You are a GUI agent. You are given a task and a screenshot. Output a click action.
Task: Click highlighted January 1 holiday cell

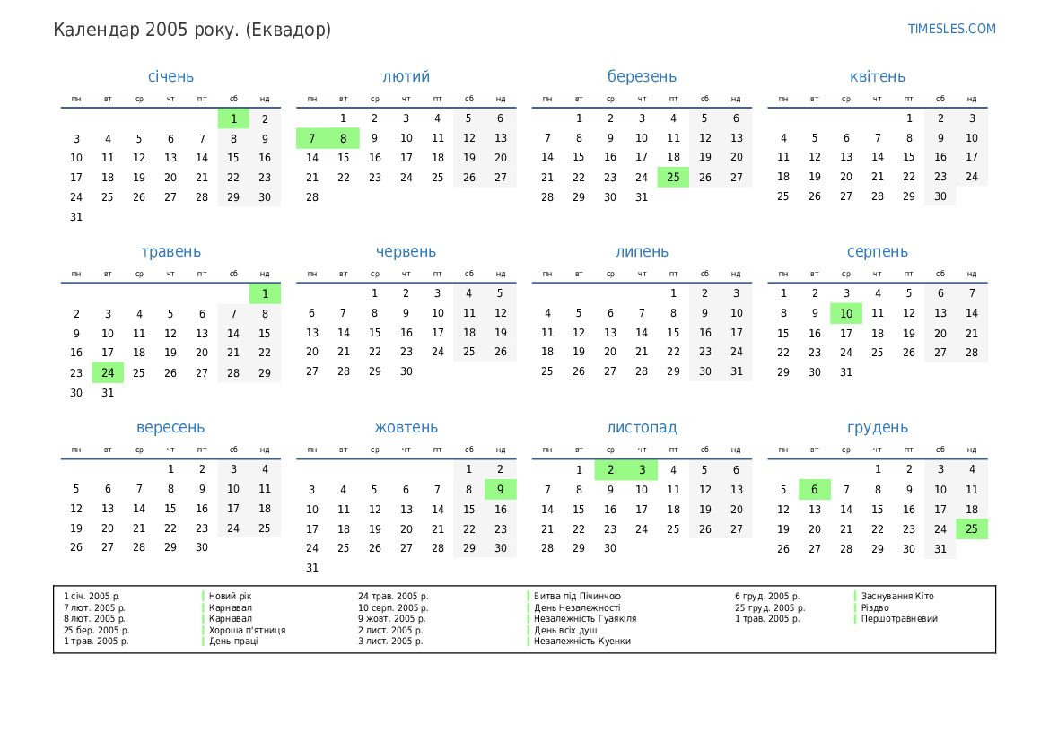click(233, 118)
